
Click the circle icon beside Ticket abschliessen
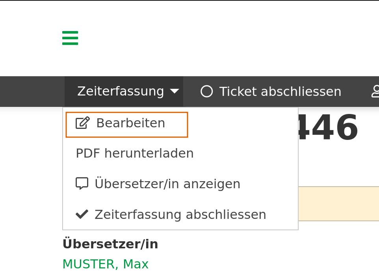pyautogui.click(x=206, y=91)
